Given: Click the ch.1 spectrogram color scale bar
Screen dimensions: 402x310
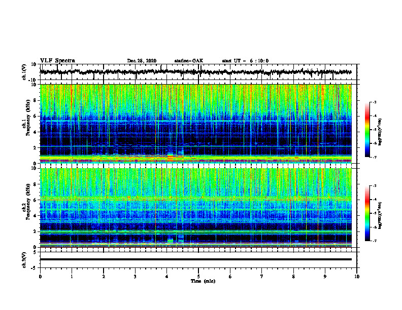Looking at the screenshot, I should pyautogui.click(x=367, y=130).
